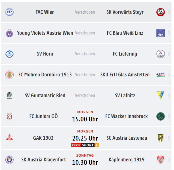
Task: Click the SK Vorwärts Steyr red crest
Action: coord(160,12)
